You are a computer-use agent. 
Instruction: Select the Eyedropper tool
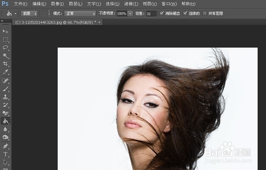coord(6,72)
